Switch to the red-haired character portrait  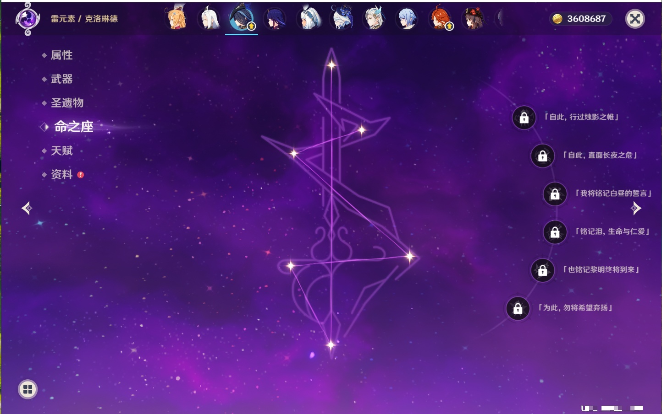click(x=441, y=19)
